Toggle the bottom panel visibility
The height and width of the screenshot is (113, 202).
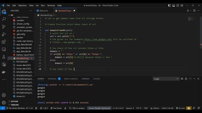pyautogui.click(x=174, y=5)
